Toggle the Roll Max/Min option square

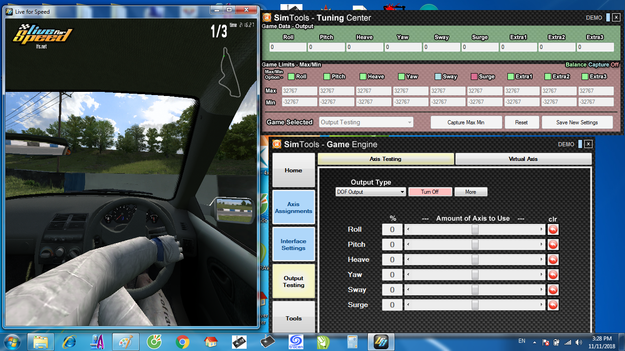coord(291,76)
